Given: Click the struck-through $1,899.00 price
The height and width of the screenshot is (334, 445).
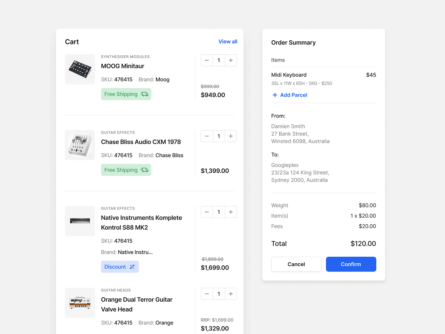Looking at the screenshot, I should 212,259.
